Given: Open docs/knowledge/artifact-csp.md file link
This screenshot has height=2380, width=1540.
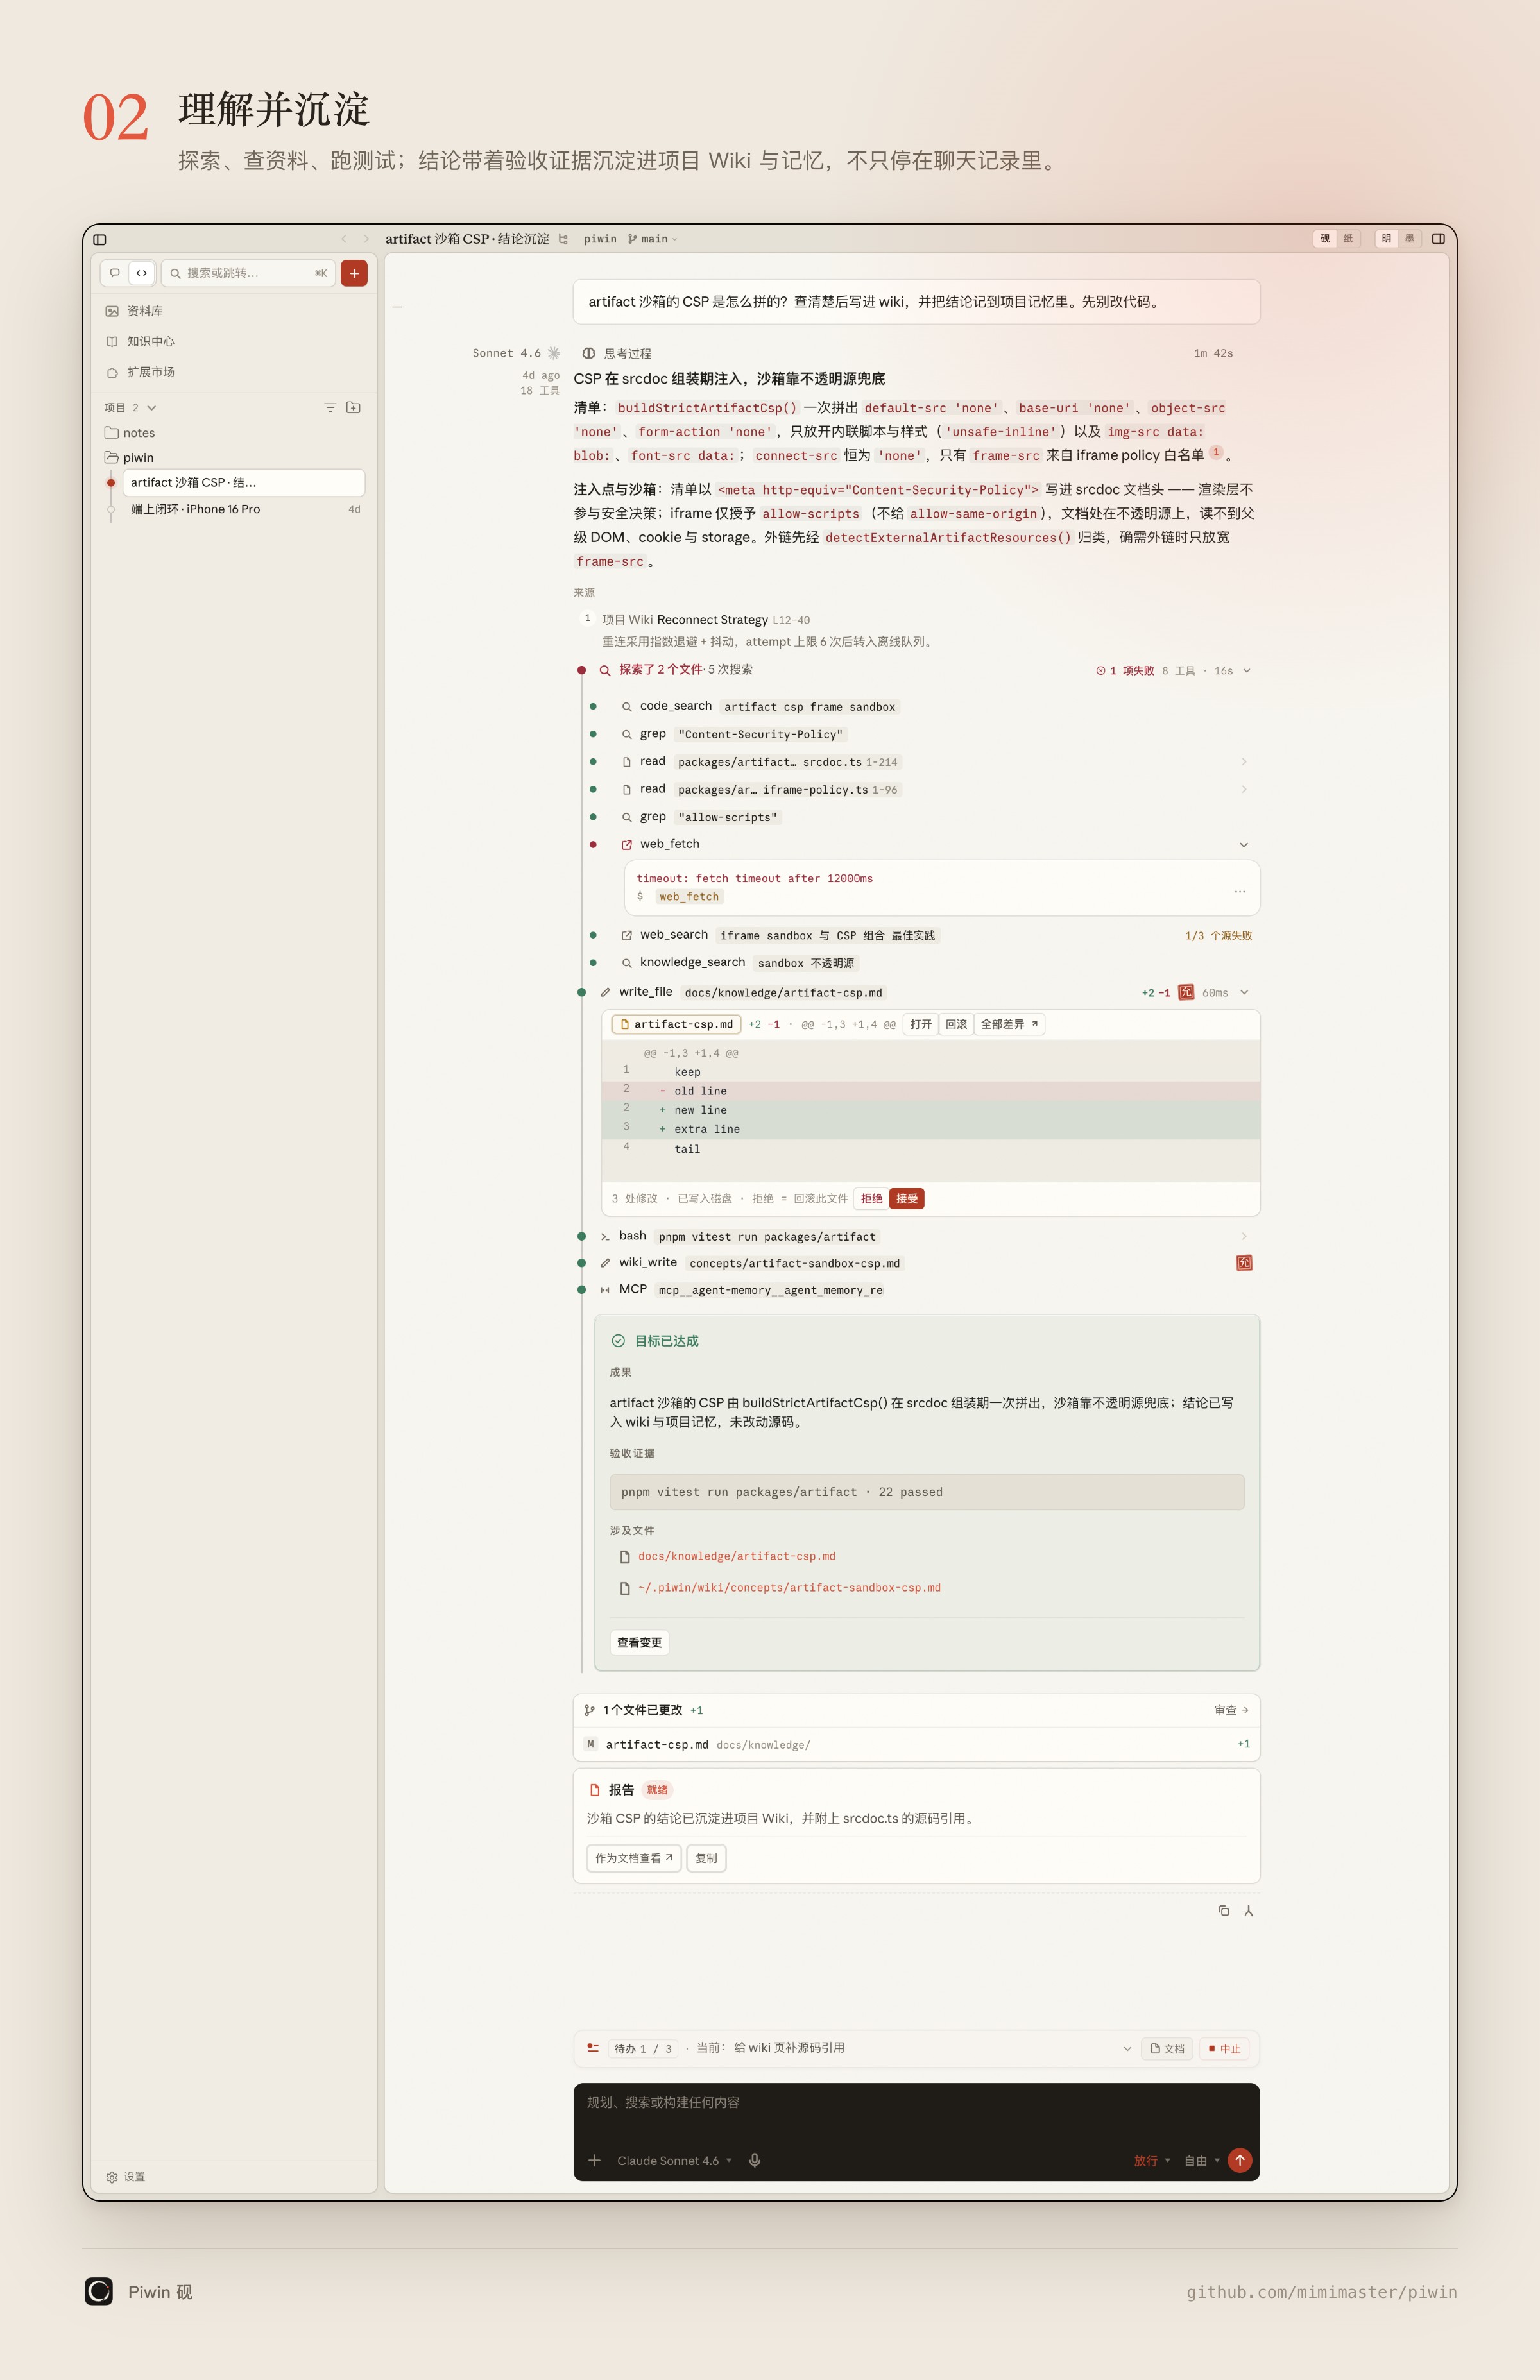Looking at the screenshot, I should tap(736, 1556).
